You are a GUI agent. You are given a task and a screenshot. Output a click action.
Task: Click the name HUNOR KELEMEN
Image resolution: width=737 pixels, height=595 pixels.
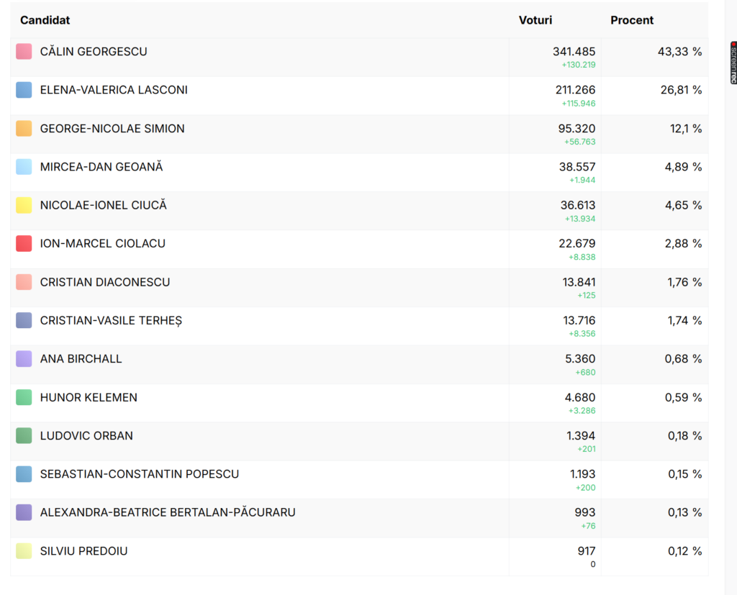[x=89, y=397]
